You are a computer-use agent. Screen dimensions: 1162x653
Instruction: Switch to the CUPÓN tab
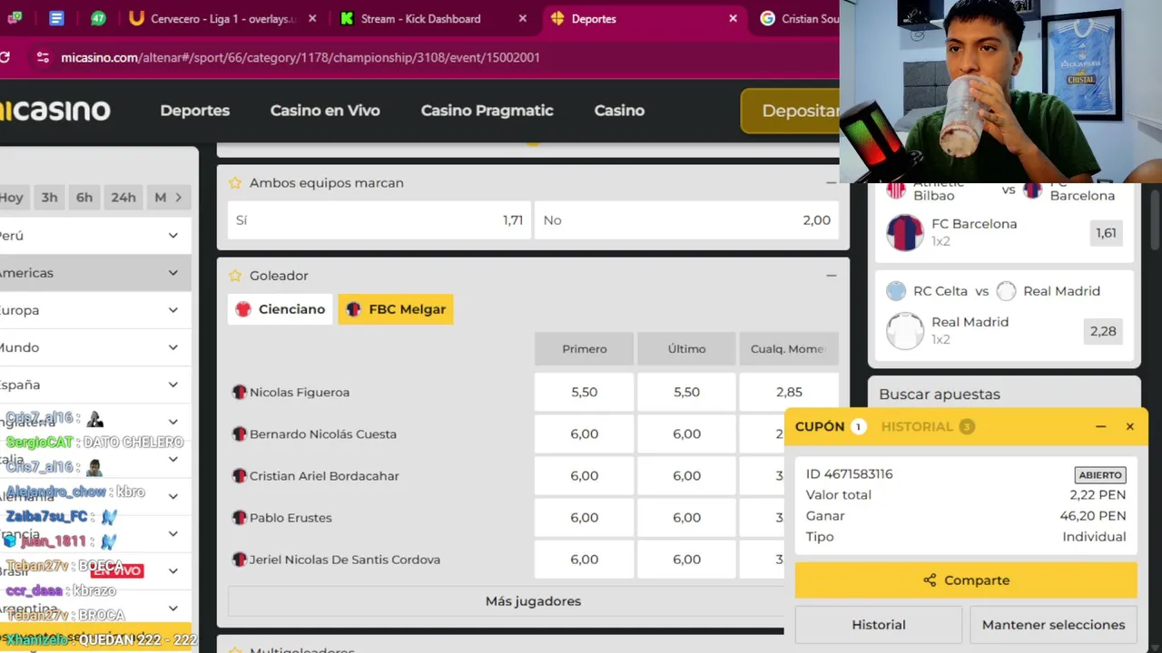coord(830,426)
